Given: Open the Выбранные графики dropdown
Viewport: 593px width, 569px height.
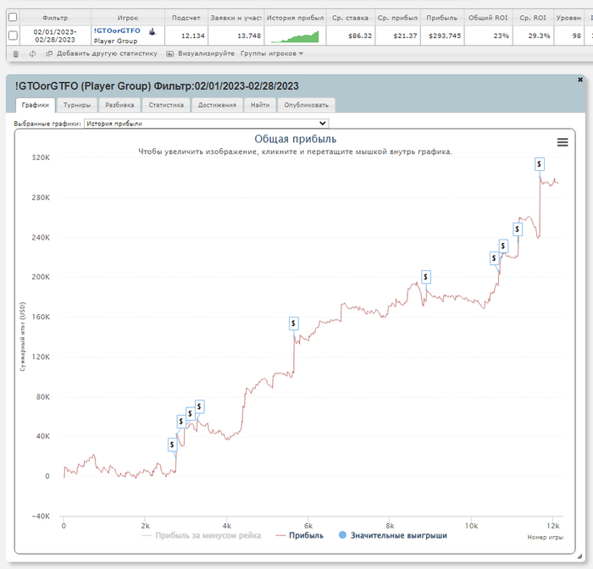Looking at the screenshot, I should pyautogui.click(x=207, y=124).
